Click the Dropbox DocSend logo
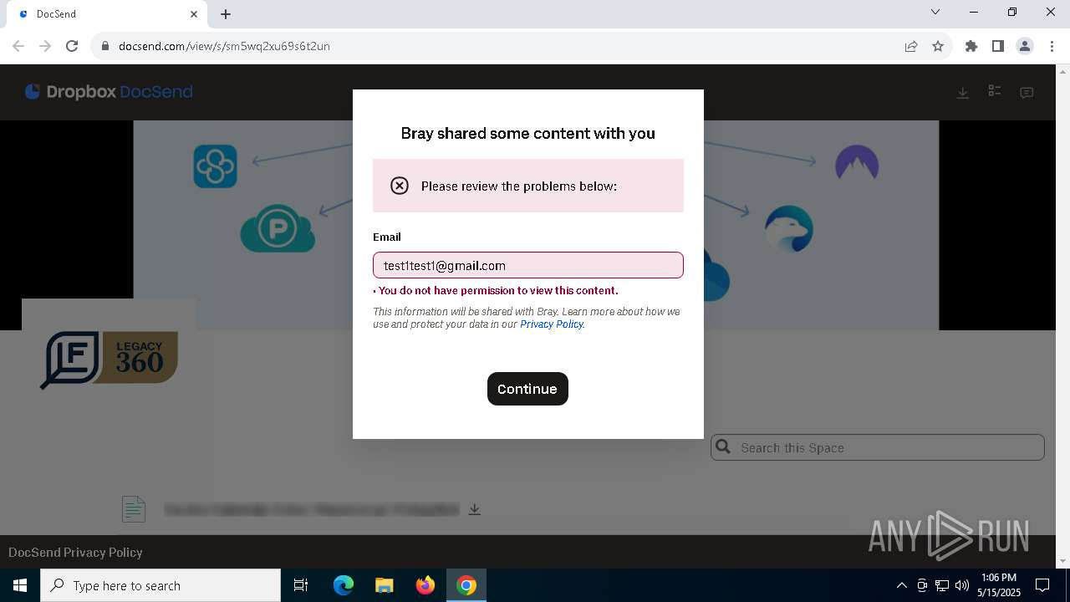The image size is (1070, 602). (109, 92)
